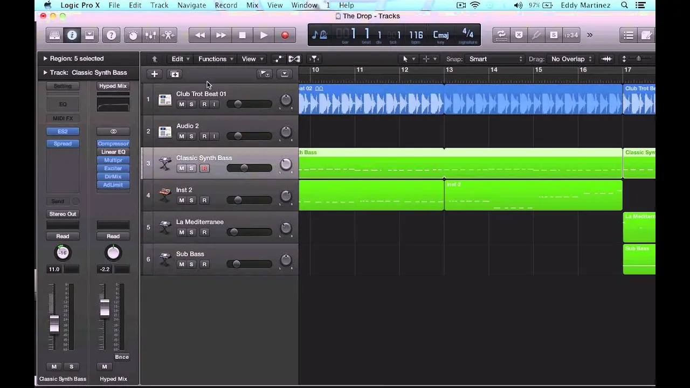
Task: Solo the Sub Bass track
Action: 191,265
